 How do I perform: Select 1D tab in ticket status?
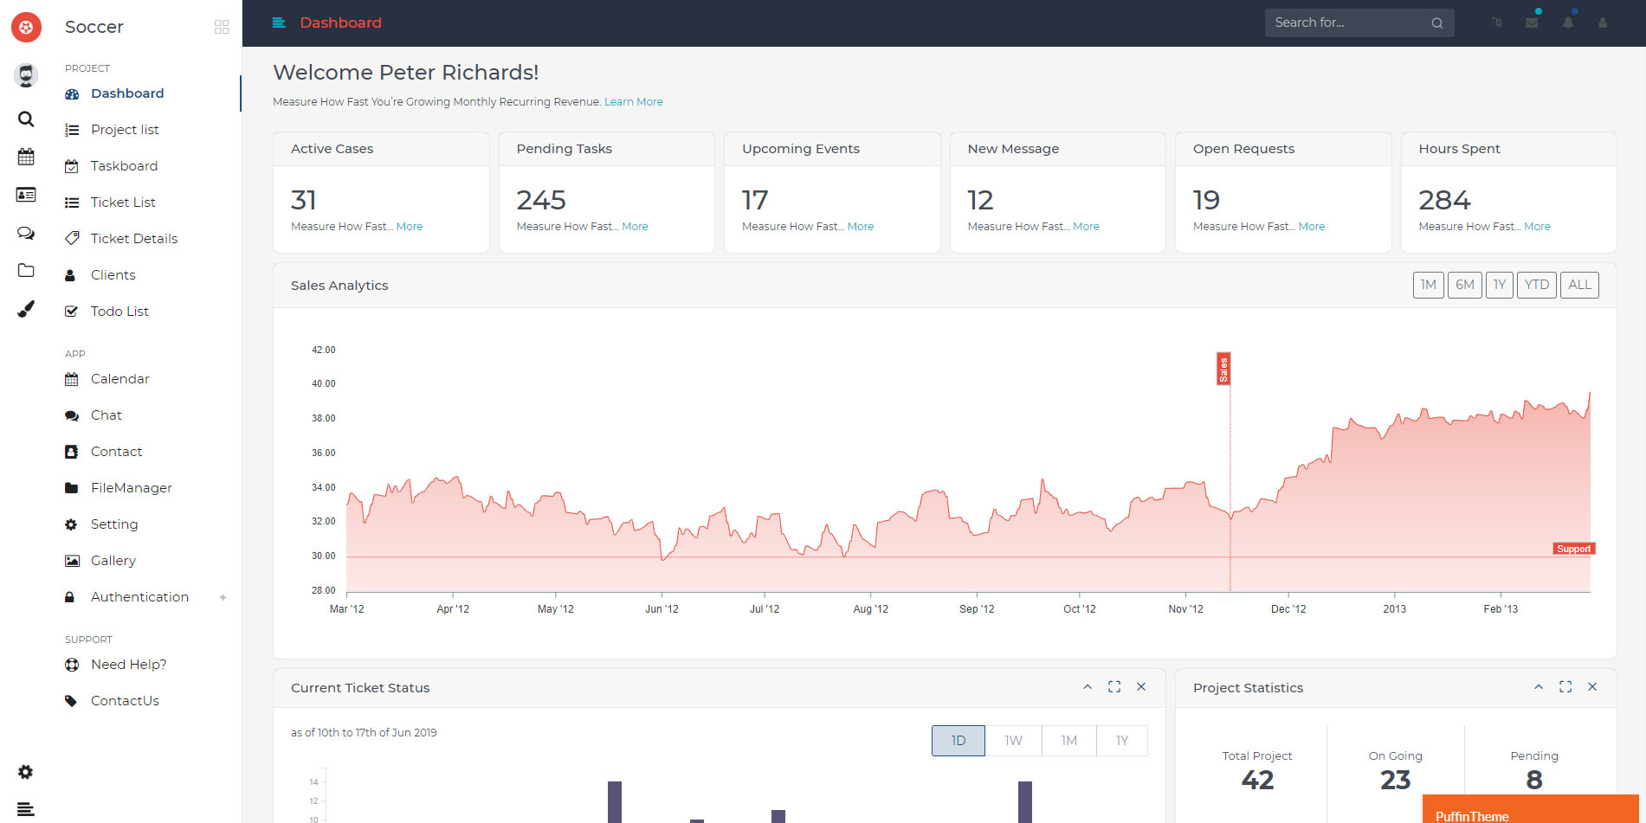coord(959,741)
